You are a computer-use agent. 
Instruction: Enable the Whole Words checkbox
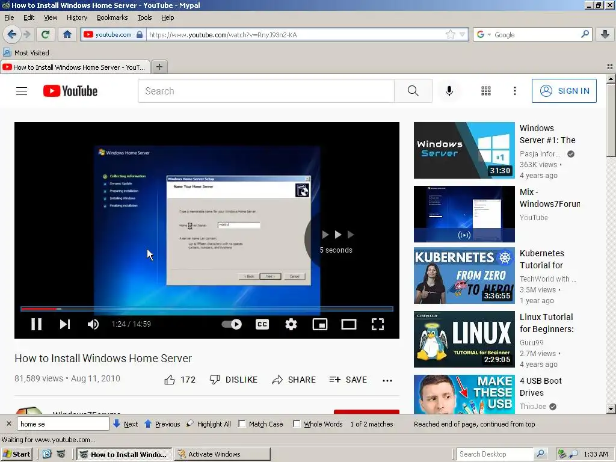point(297,424)
